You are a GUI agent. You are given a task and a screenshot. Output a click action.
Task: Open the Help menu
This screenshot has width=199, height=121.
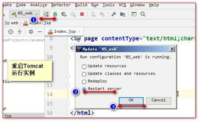(154, 5)
